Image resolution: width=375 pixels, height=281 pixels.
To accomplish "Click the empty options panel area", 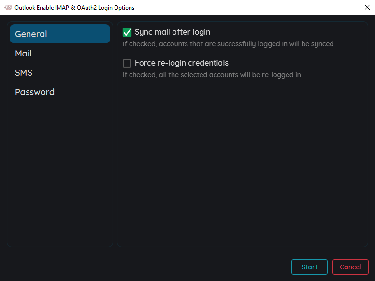I will pos(242,163).
